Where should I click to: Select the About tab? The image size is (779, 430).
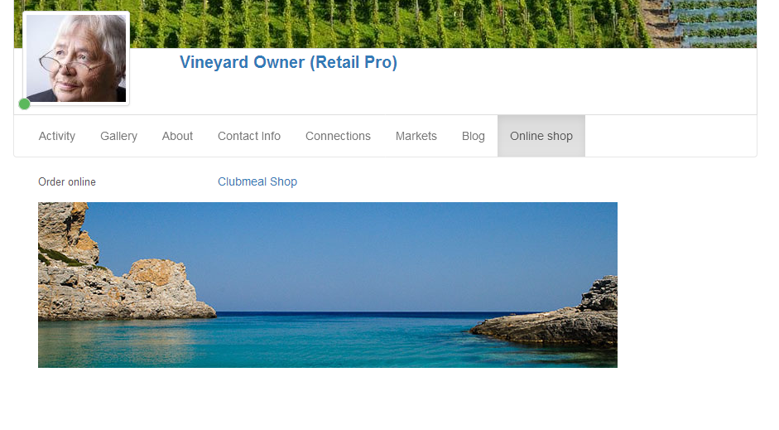(177, 136)
